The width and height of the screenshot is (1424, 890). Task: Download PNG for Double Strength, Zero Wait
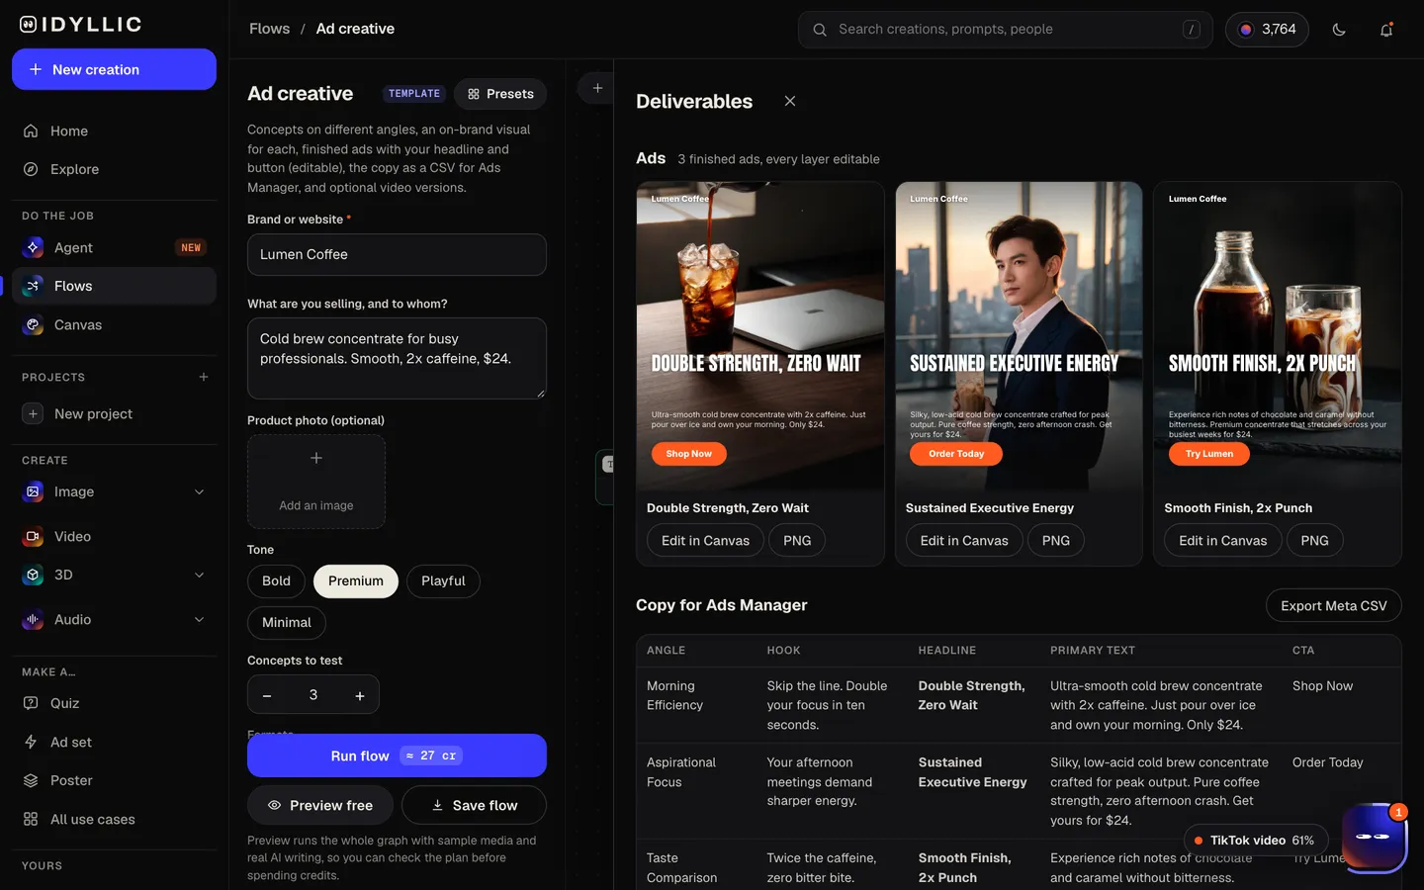point(797,540)
